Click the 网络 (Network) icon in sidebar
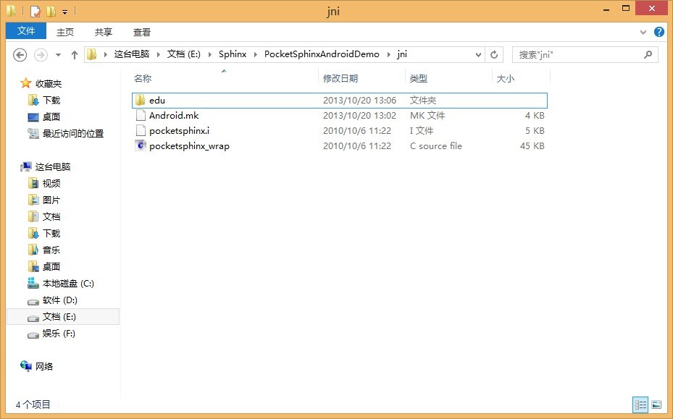This screenshot has width=673, height=419. [x=26, y=366]
